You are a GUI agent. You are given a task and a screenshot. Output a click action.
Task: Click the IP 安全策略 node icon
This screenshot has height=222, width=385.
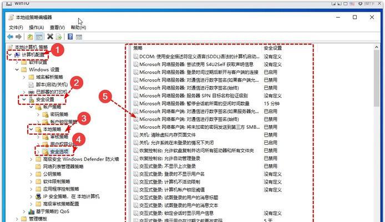coord(38,196)
